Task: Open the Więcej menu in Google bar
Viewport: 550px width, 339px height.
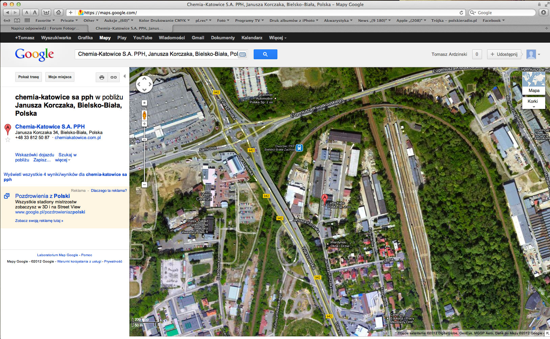Action: click(x=277, y=38)
